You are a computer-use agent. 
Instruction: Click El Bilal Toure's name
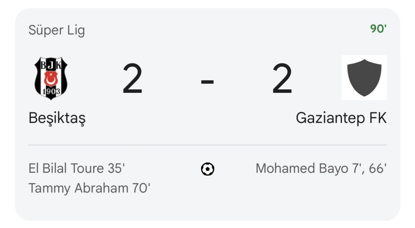point(66,169)
